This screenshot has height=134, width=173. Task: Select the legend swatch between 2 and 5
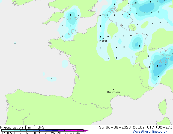point(23,130)
